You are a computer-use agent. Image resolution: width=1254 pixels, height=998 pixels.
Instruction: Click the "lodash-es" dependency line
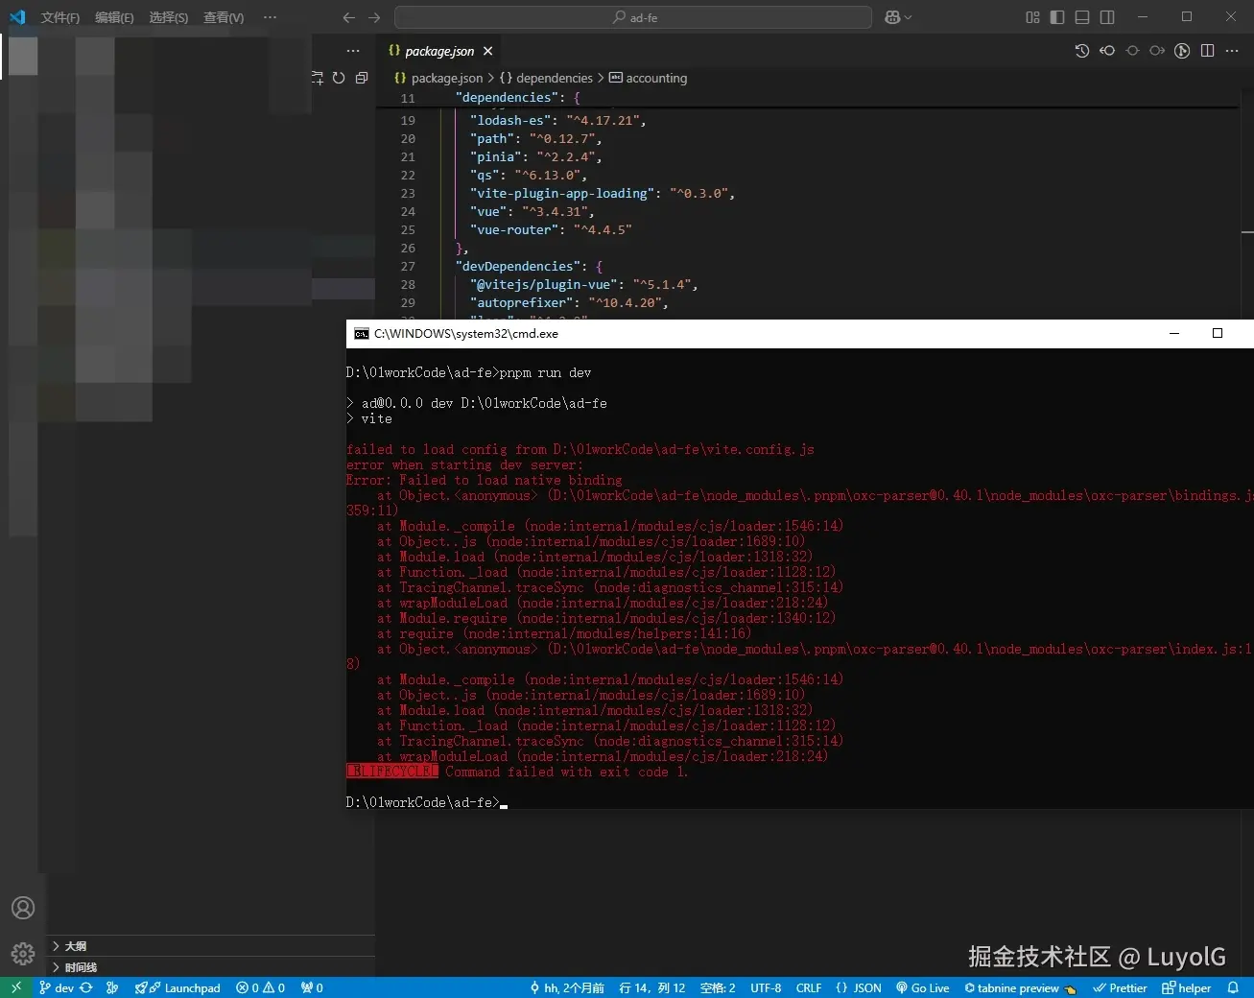pyautogui.click(x=558, y=120)
